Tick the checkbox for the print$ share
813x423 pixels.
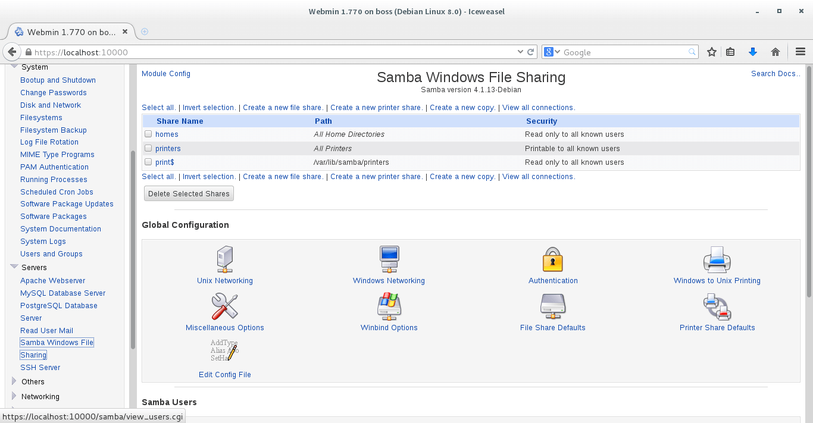pos(149,162)
